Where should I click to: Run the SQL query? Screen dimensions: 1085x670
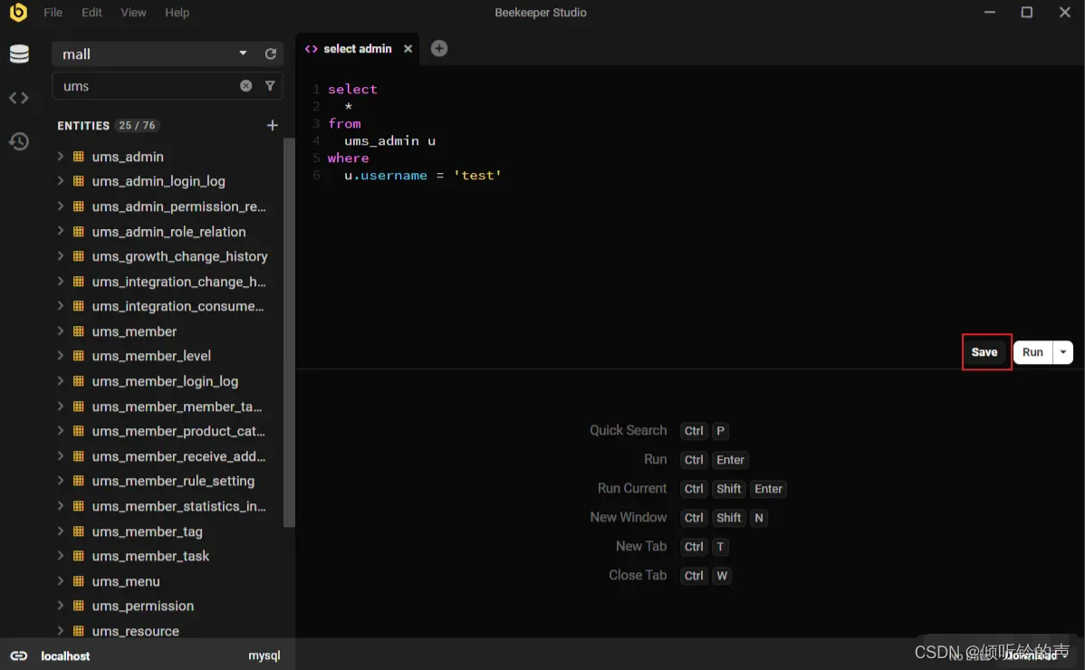(1032, 352)
